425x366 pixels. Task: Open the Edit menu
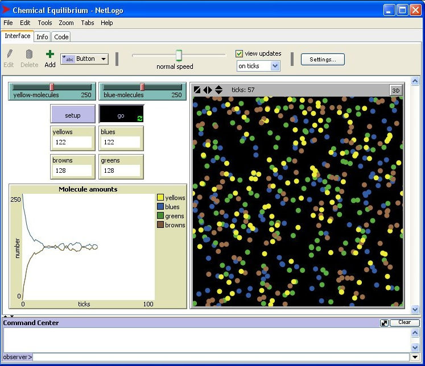(25, 23)
